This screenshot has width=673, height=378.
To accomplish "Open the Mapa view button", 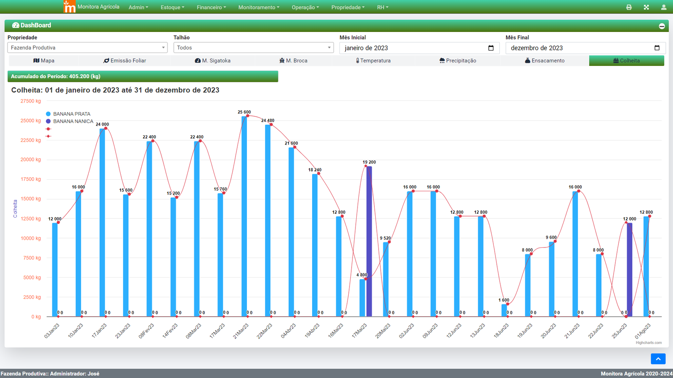I will 44,60.
